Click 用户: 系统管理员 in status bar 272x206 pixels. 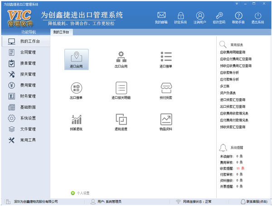pos(109,201)
